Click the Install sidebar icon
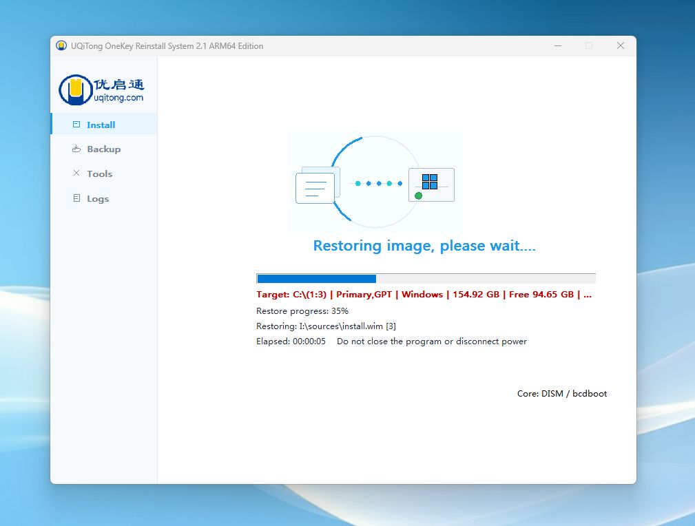The image size is (695, 526). (x=76, y=125)
